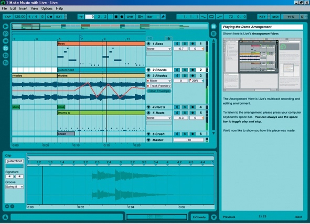Click the 2-Chords track view selector button

199,217
